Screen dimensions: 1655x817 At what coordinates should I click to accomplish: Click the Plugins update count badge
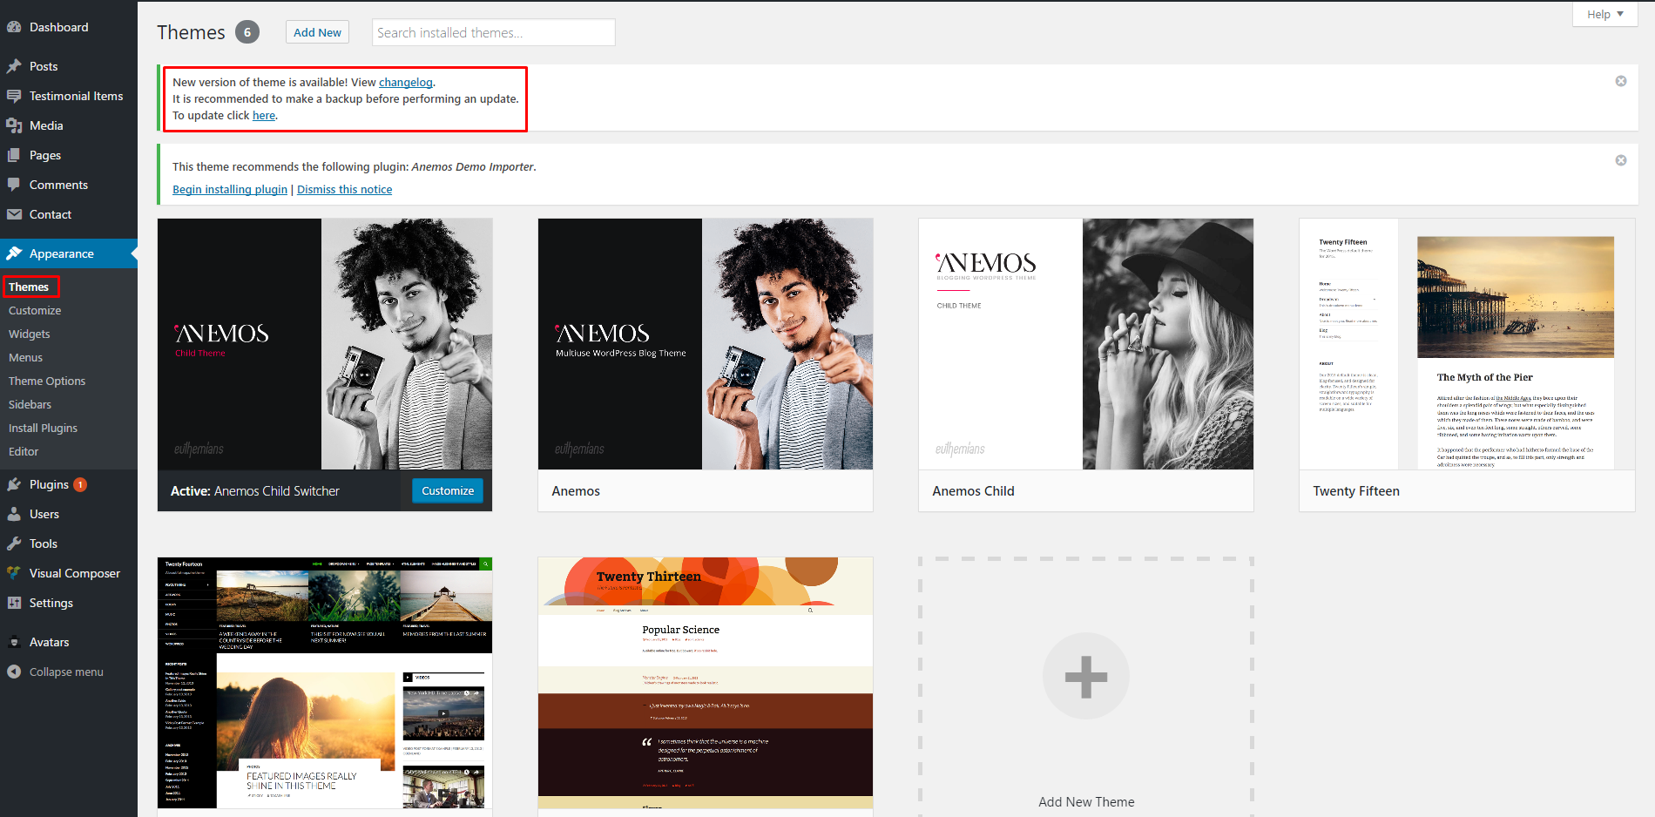tap(80, 484)
